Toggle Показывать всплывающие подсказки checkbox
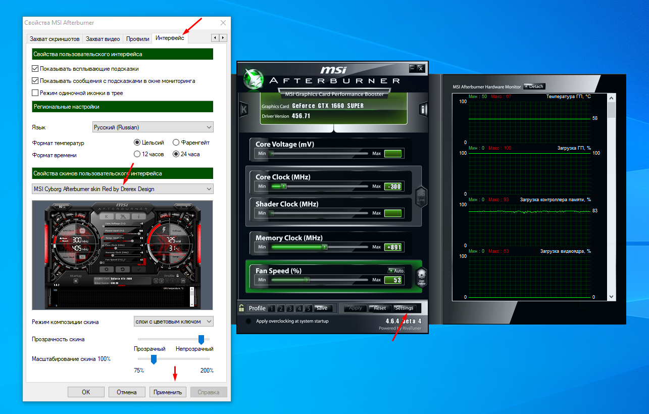Screen dimensions: 649x414 35,68
